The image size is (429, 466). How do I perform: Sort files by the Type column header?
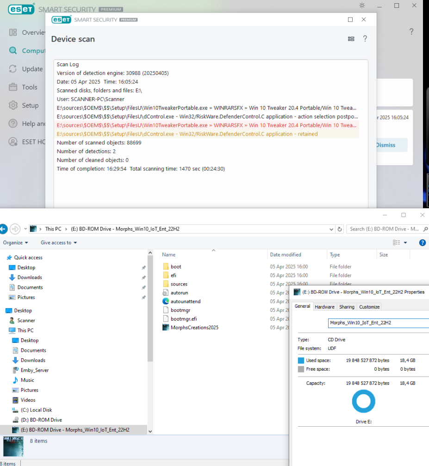335,255
